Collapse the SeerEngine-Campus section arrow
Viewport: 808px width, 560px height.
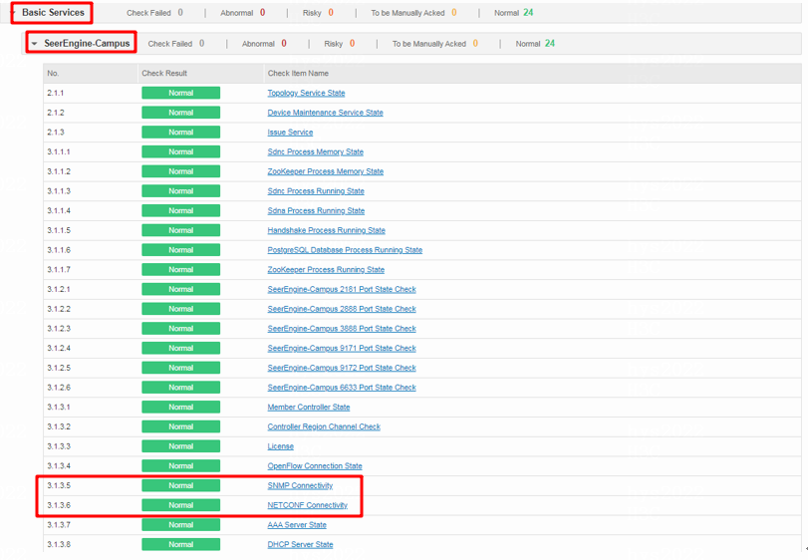coord(35,44)
